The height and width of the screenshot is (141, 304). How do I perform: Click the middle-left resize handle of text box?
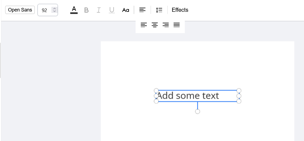pyautogui.click(x=156, y=96)
